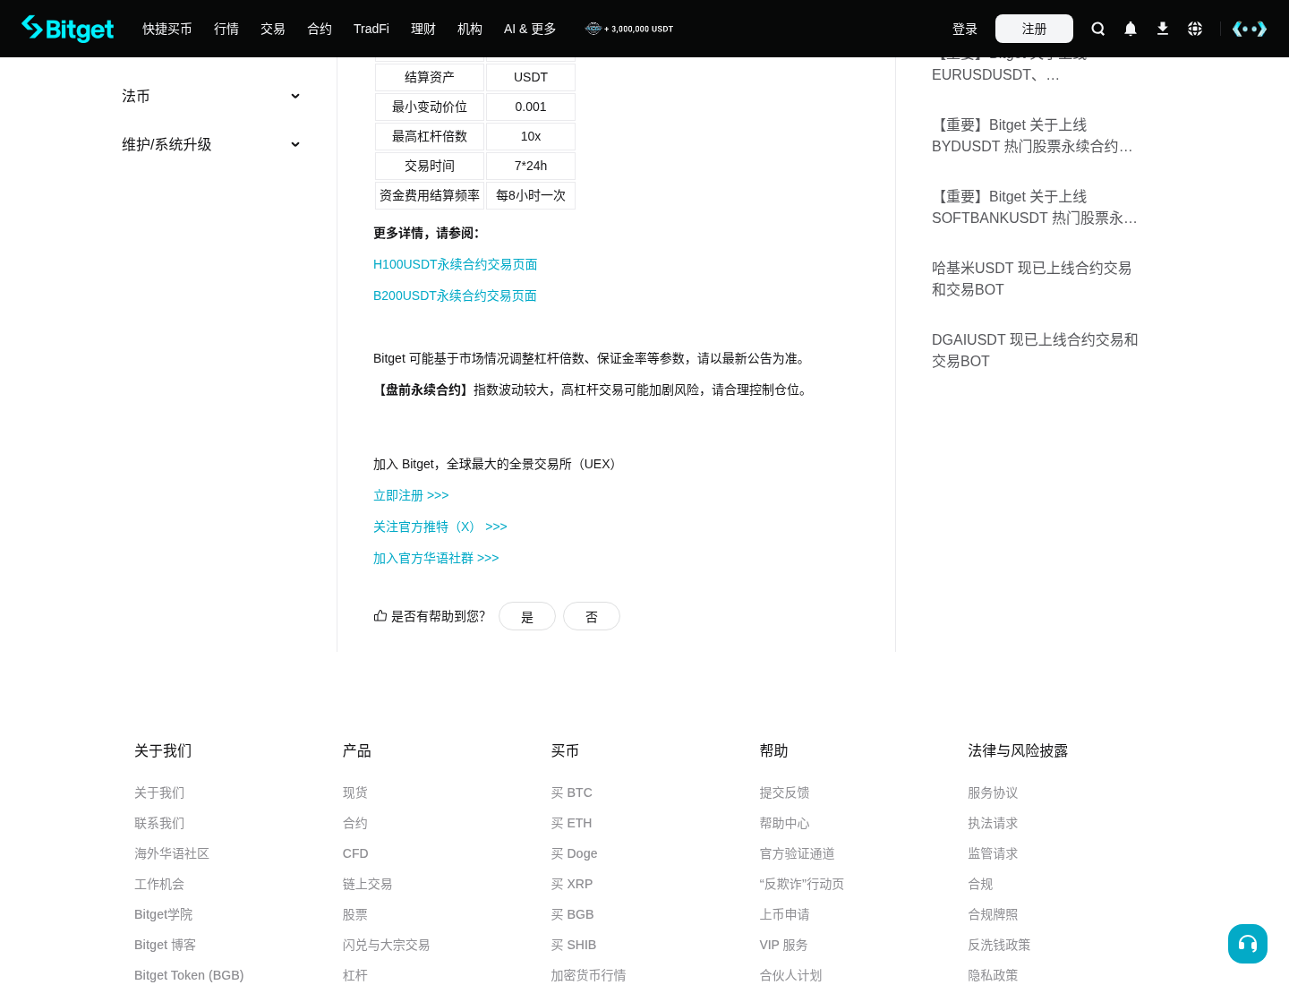This screenshot has width=1289, height=985.
Task: Open the 交易 menu
Action: 273,29
